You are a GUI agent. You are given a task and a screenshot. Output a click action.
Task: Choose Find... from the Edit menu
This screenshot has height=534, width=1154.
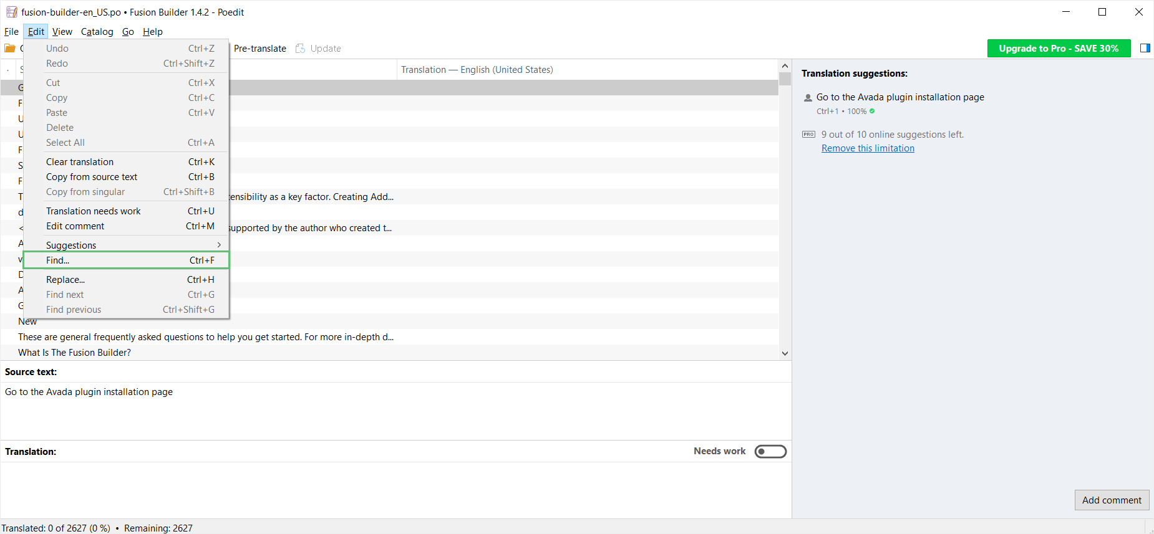tap(126, 260)
